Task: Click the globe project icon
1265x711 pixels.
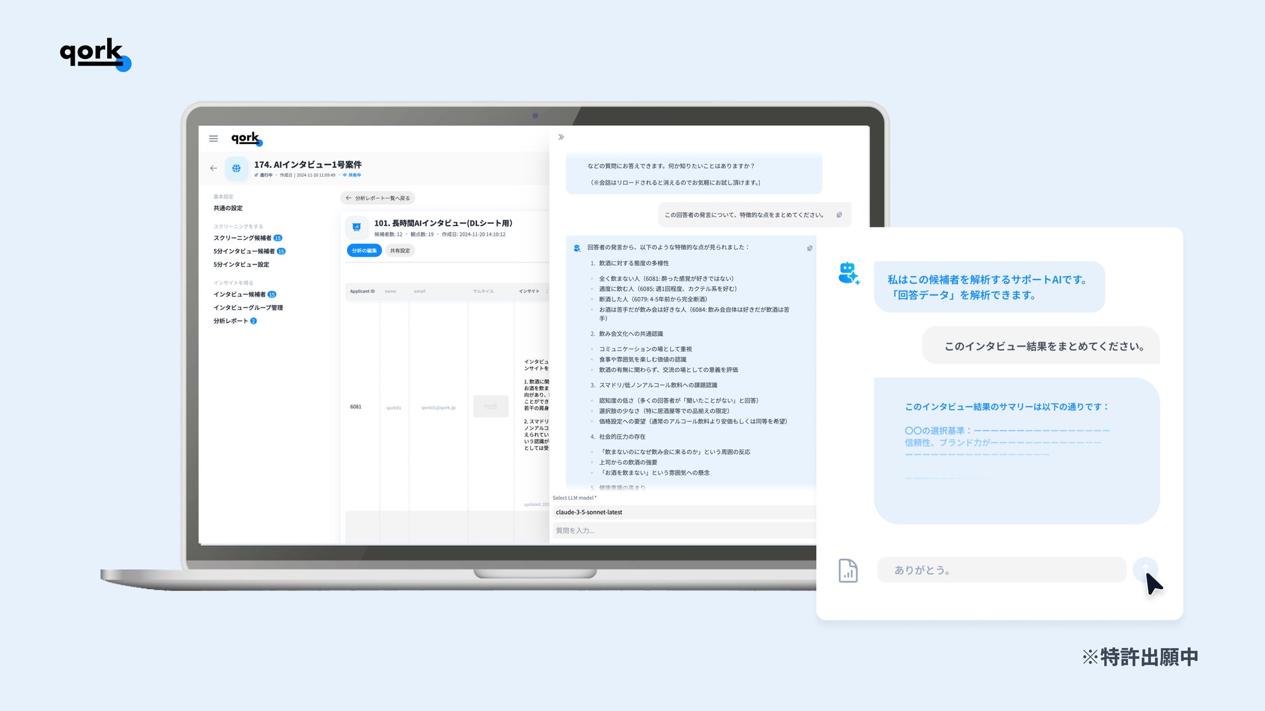Action: click(x=236, y=169)
